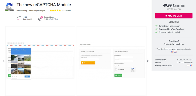Click the five-star rating
This screenshot has height=96, width=196.
coord(55,11)
